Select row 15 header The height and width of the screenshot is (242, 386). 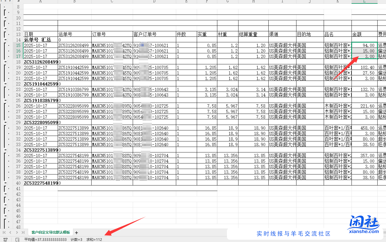[x=19, y=46]
